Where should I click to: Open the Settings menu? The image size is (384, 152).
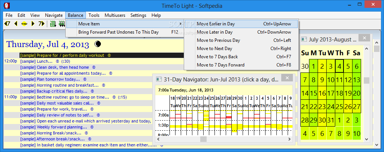click(138, 15)
